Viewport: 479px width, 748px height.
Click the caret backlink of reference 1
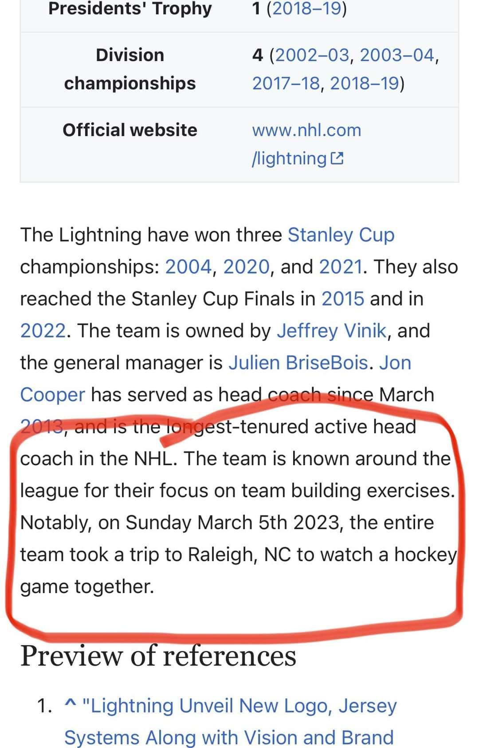point(70,705)
